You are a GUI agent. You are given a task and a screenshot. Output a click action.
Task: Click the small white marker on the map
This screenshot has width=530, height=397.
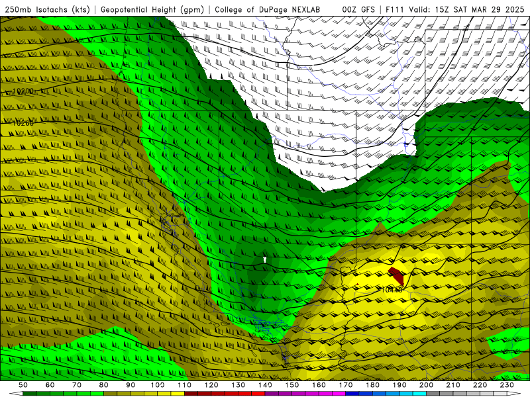265,259
